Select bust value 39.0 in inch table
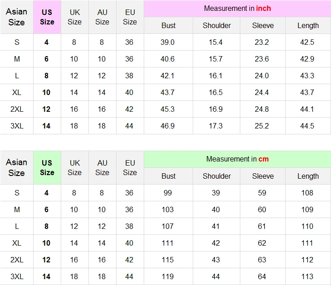The height and width of the screenshot is (285, 331). tap(167, 42)
